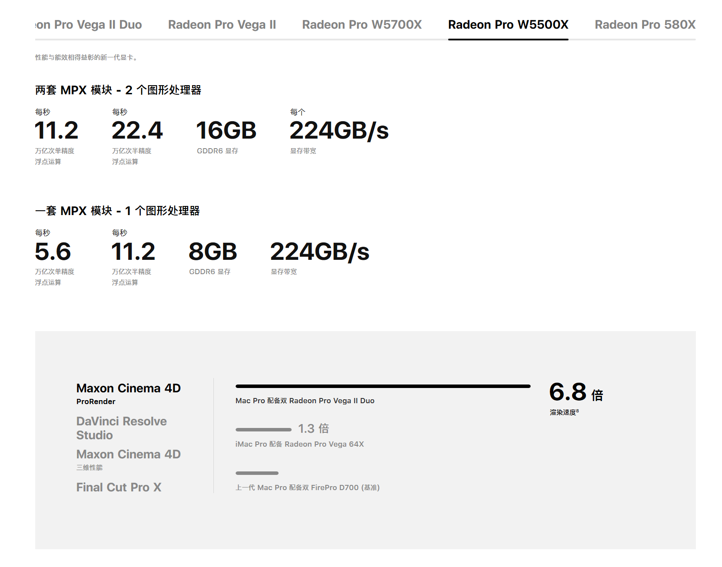The width and height of the screenshot is (722, 567).
Task: Switch to the partially visible Vega II Duo tab
Action: point(89,25)
